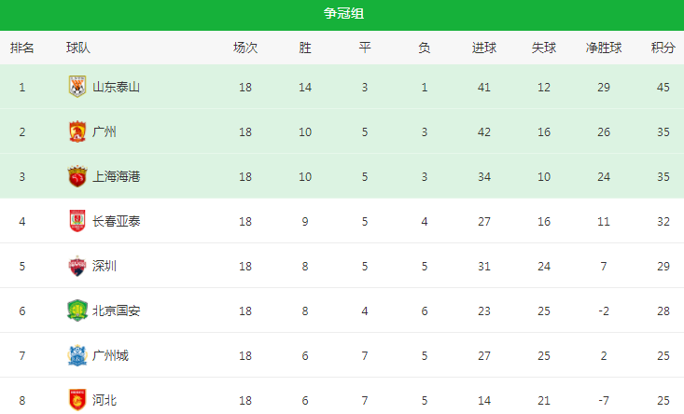Open the 长春亚泰 team page link
Screen dimensions: 684x414
point(116,221)
